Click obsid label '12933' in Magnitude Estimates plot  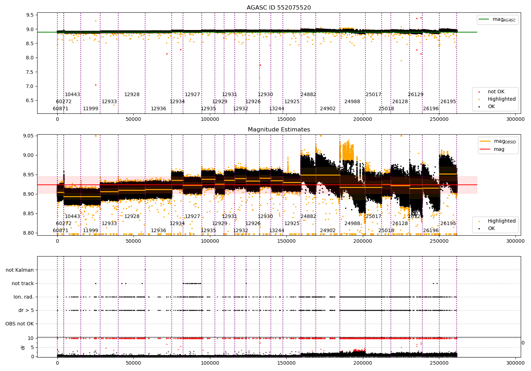click(x=109, y=224)
